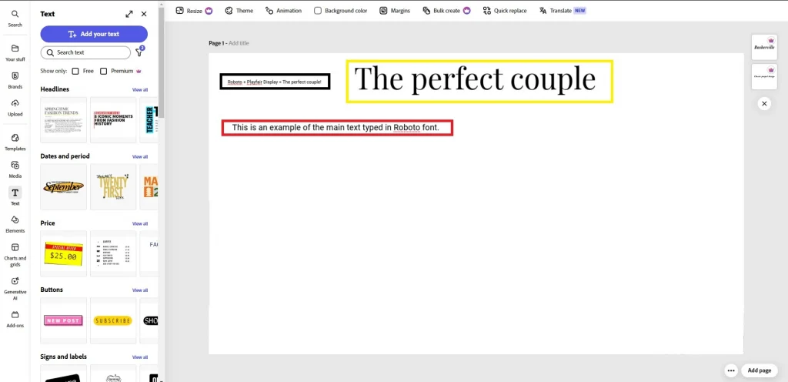
Task: Open the Add-ons panel
Action: (15, 319)
